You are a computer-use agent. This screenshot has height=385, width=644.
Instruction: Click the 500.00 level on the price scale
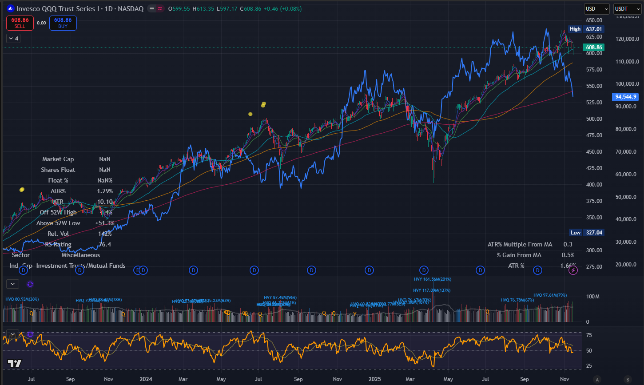click(594, 119)
